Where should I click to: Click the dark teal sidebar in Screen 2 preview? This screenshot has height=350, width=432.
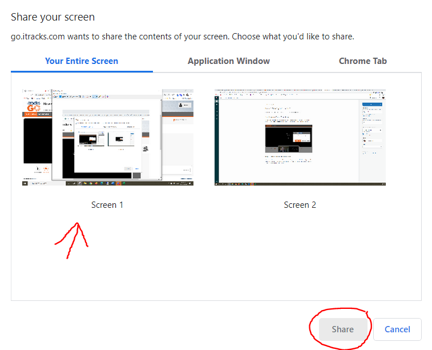click(x=216, y=139)
